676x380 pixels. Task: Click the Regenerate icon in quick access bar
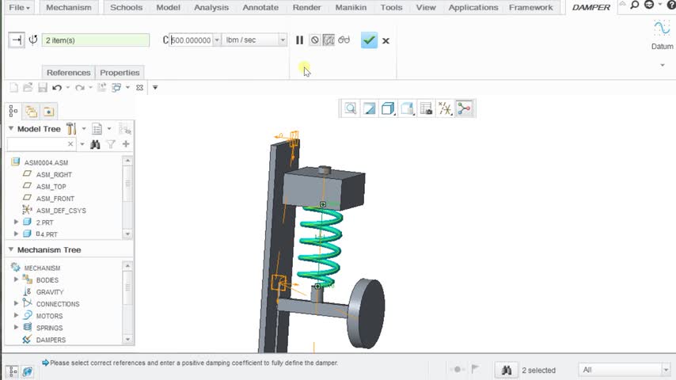[x=102, y=88]
